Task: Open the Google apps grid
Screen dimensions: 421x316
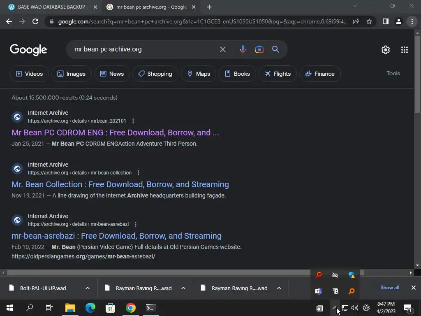Action: coord(405,50)
